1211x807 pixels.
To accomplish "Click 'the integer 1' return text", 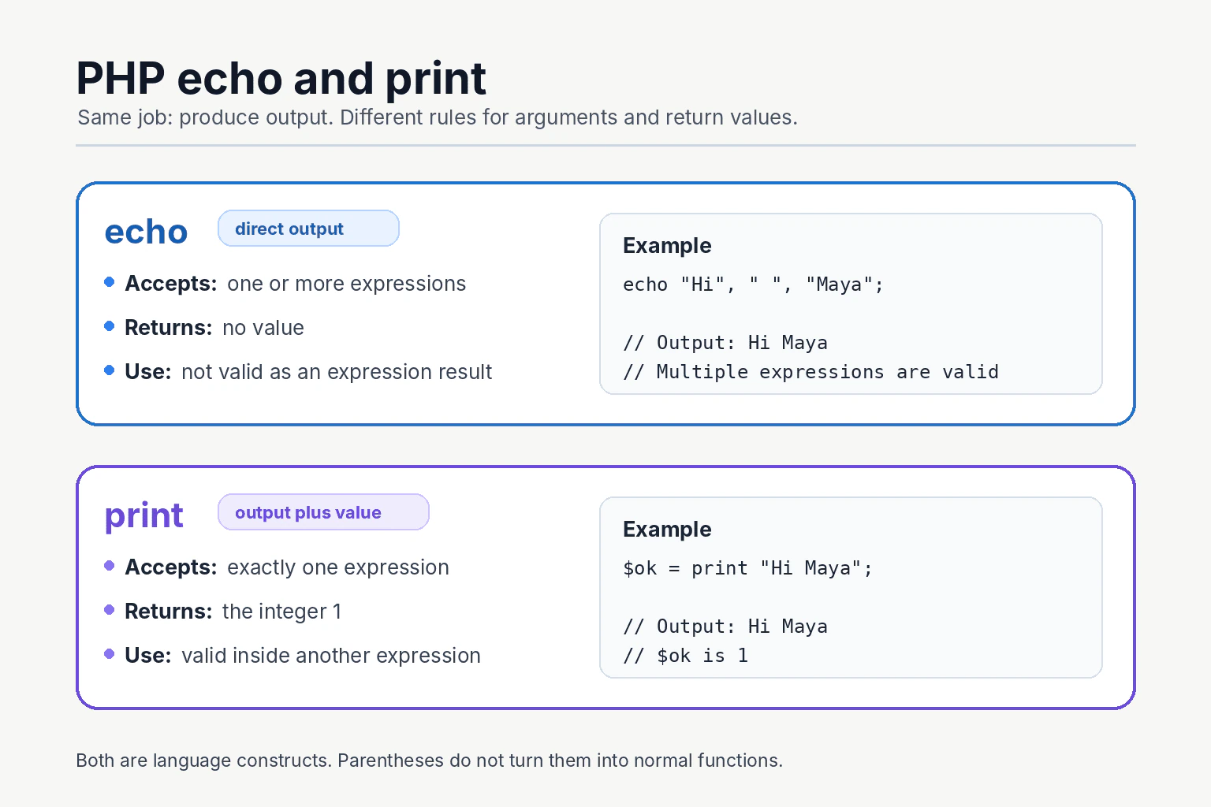I will (x=282, y=612).
